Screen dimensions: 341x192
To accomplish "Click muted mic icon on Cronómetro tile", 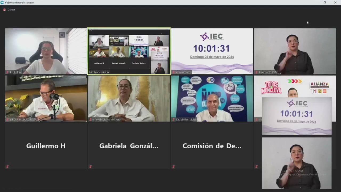I will pyautogui.click(x=173, y=72).
